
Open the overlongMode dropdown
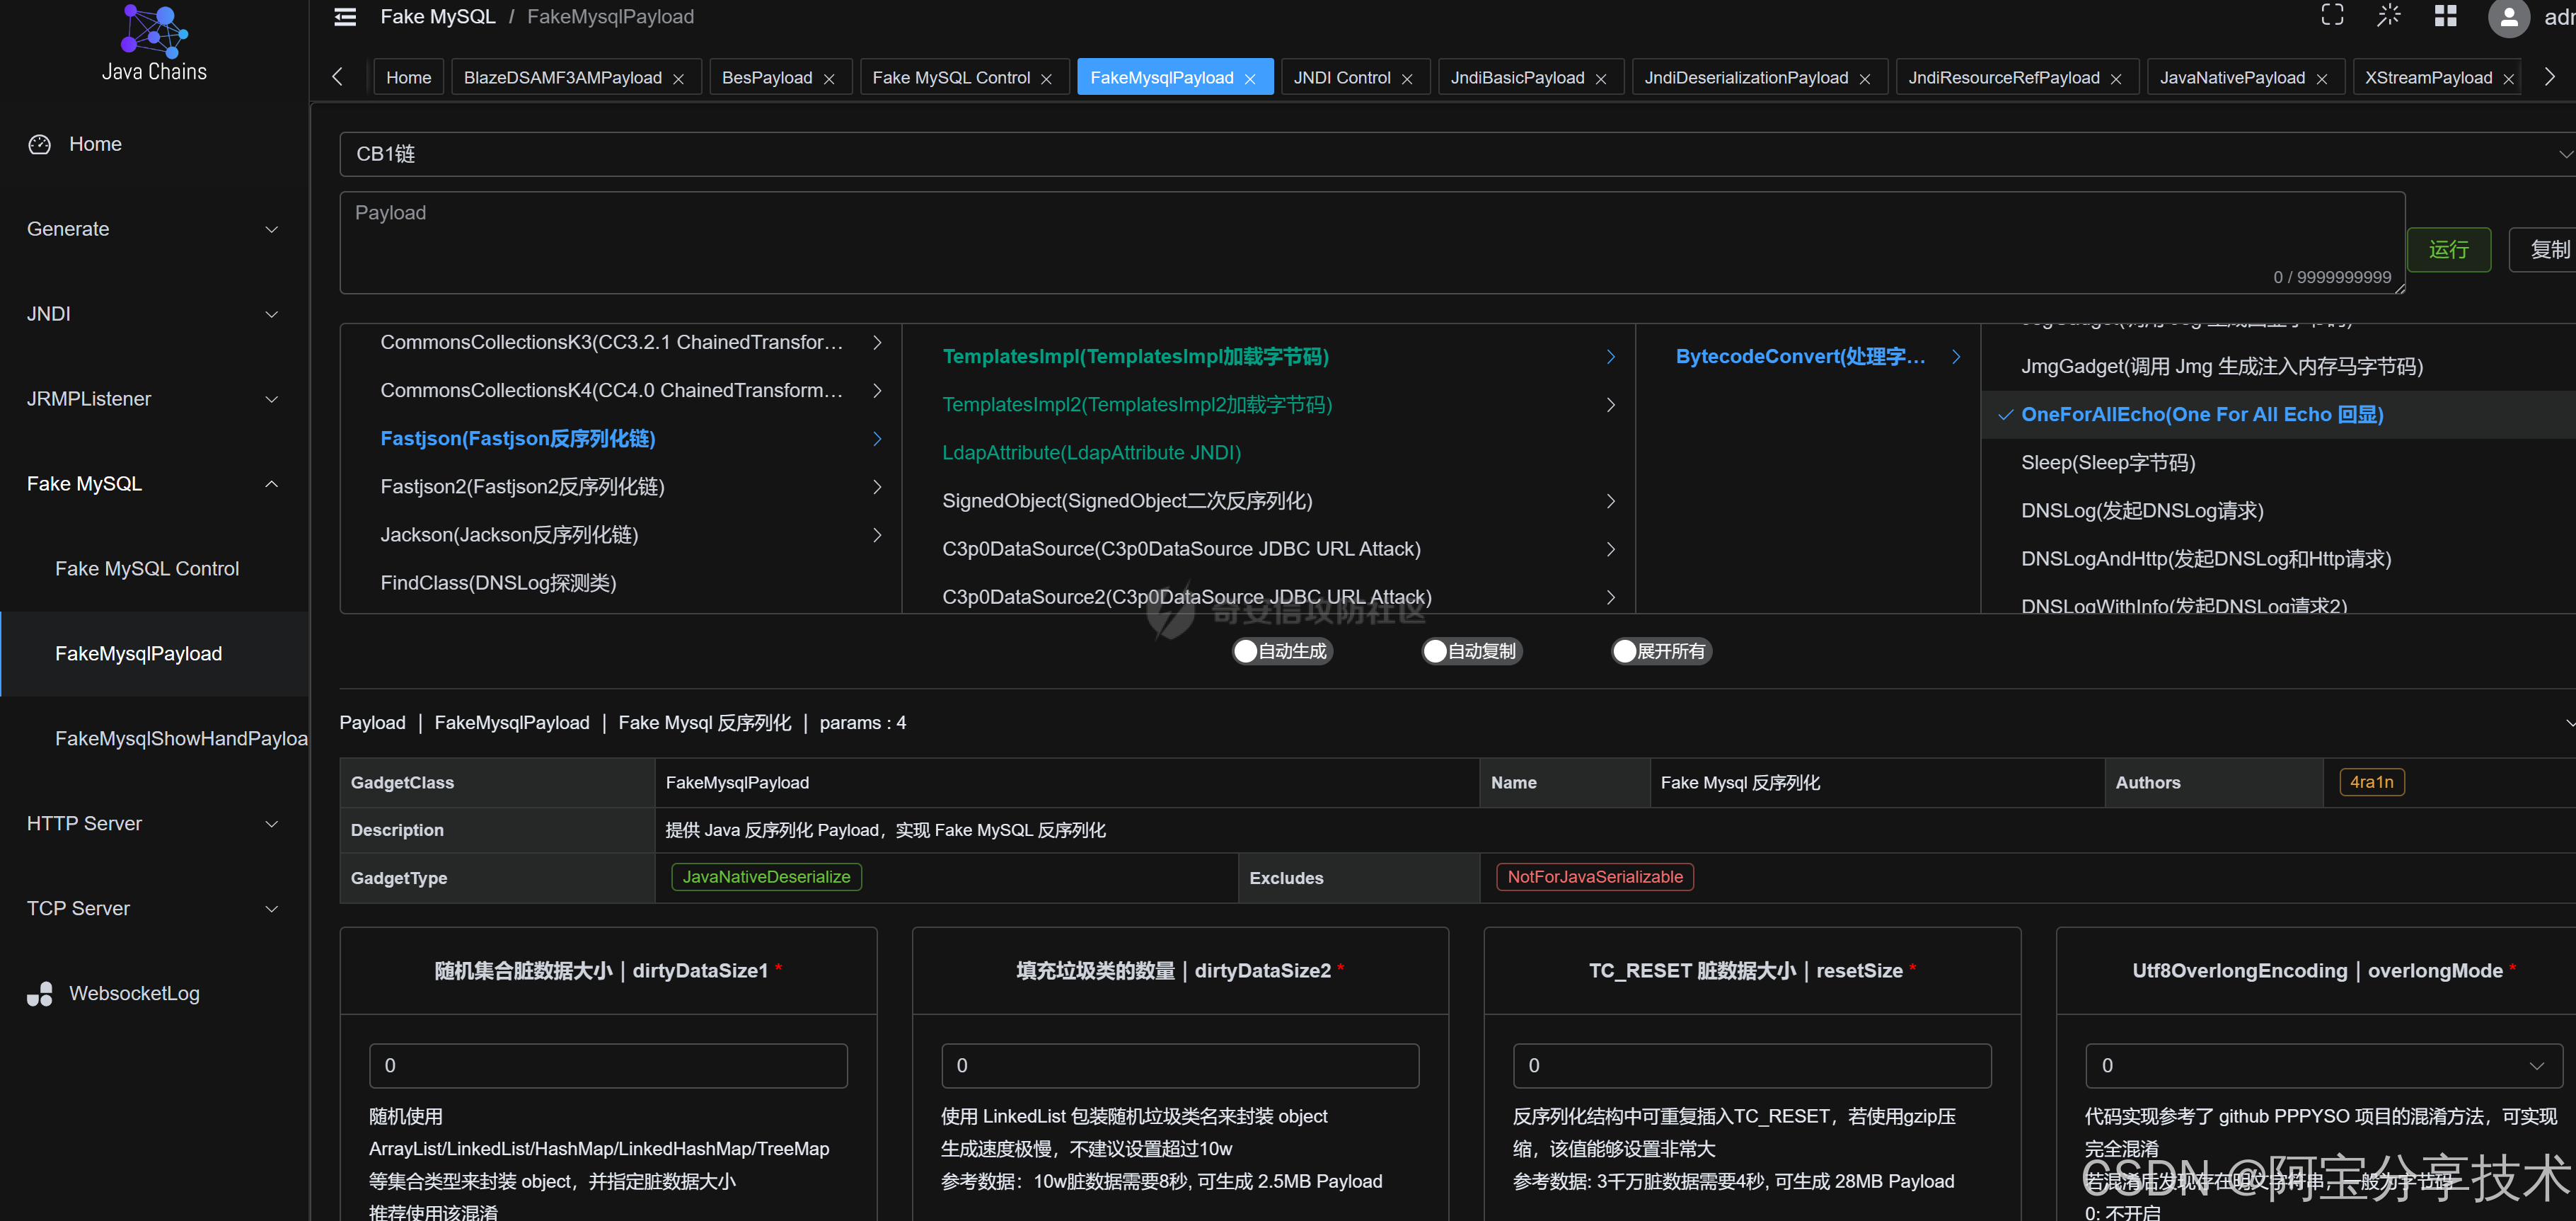click(2324, 1066)
